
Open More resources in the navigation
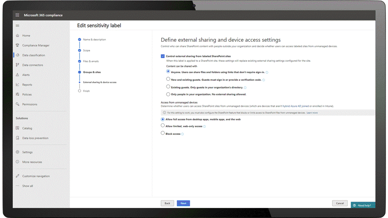tap(32, 162)
